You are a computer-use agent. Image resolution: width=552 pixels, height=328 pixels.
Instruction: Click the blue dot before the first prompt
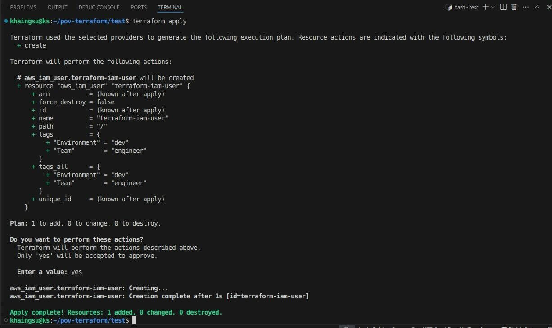(x=5, y=21)
